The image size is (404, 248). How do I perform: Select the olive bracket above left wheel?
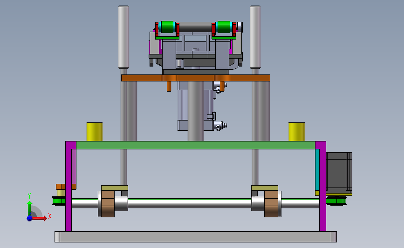click(115, 188)
